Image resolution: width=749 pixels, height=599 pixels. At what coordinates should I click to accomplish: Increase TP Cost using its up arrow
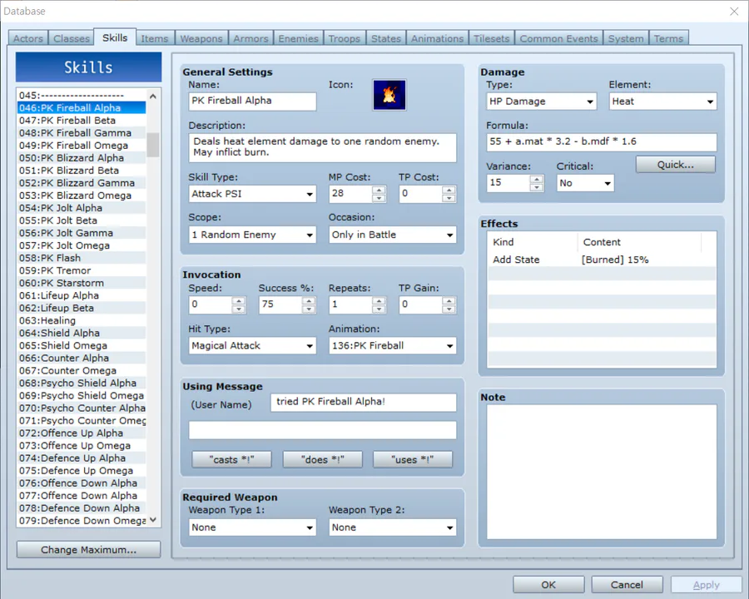coord(449,190)
